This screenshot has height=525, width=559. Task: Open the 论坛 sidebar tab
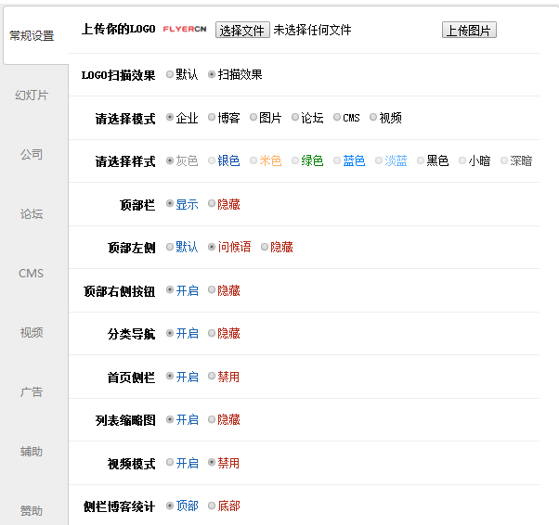(32, 214)
